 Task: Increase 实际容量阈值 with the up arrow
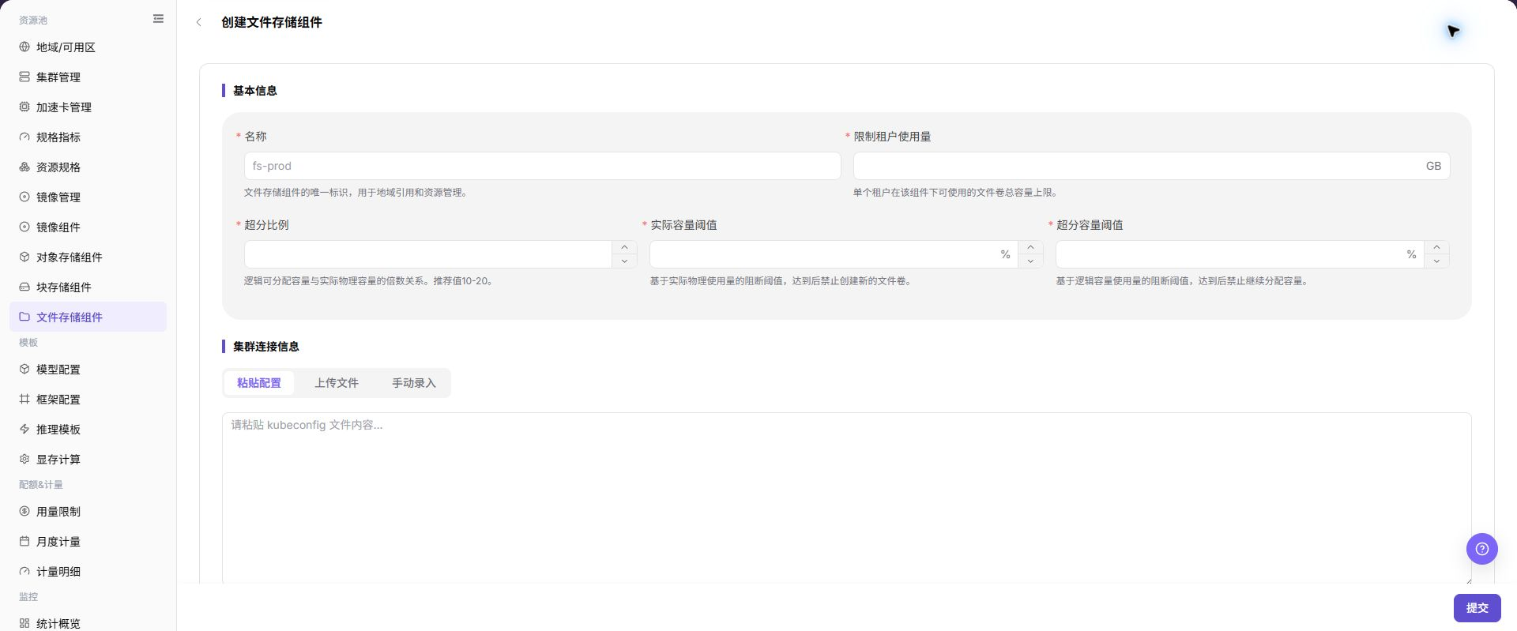tap(1030, 247)
